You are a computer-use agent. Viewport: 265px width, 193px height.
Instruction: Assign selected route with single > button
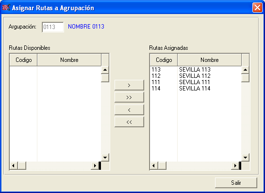(129, 85)
